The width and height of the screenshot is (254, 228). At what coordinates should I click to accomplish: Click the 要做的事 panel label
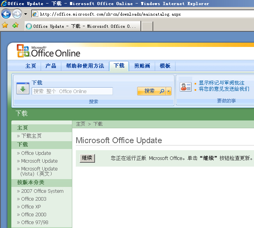(x=226, y=101)
